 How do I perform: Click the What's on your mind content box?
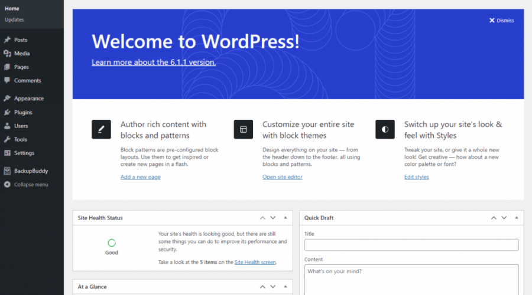coord(411,280)
